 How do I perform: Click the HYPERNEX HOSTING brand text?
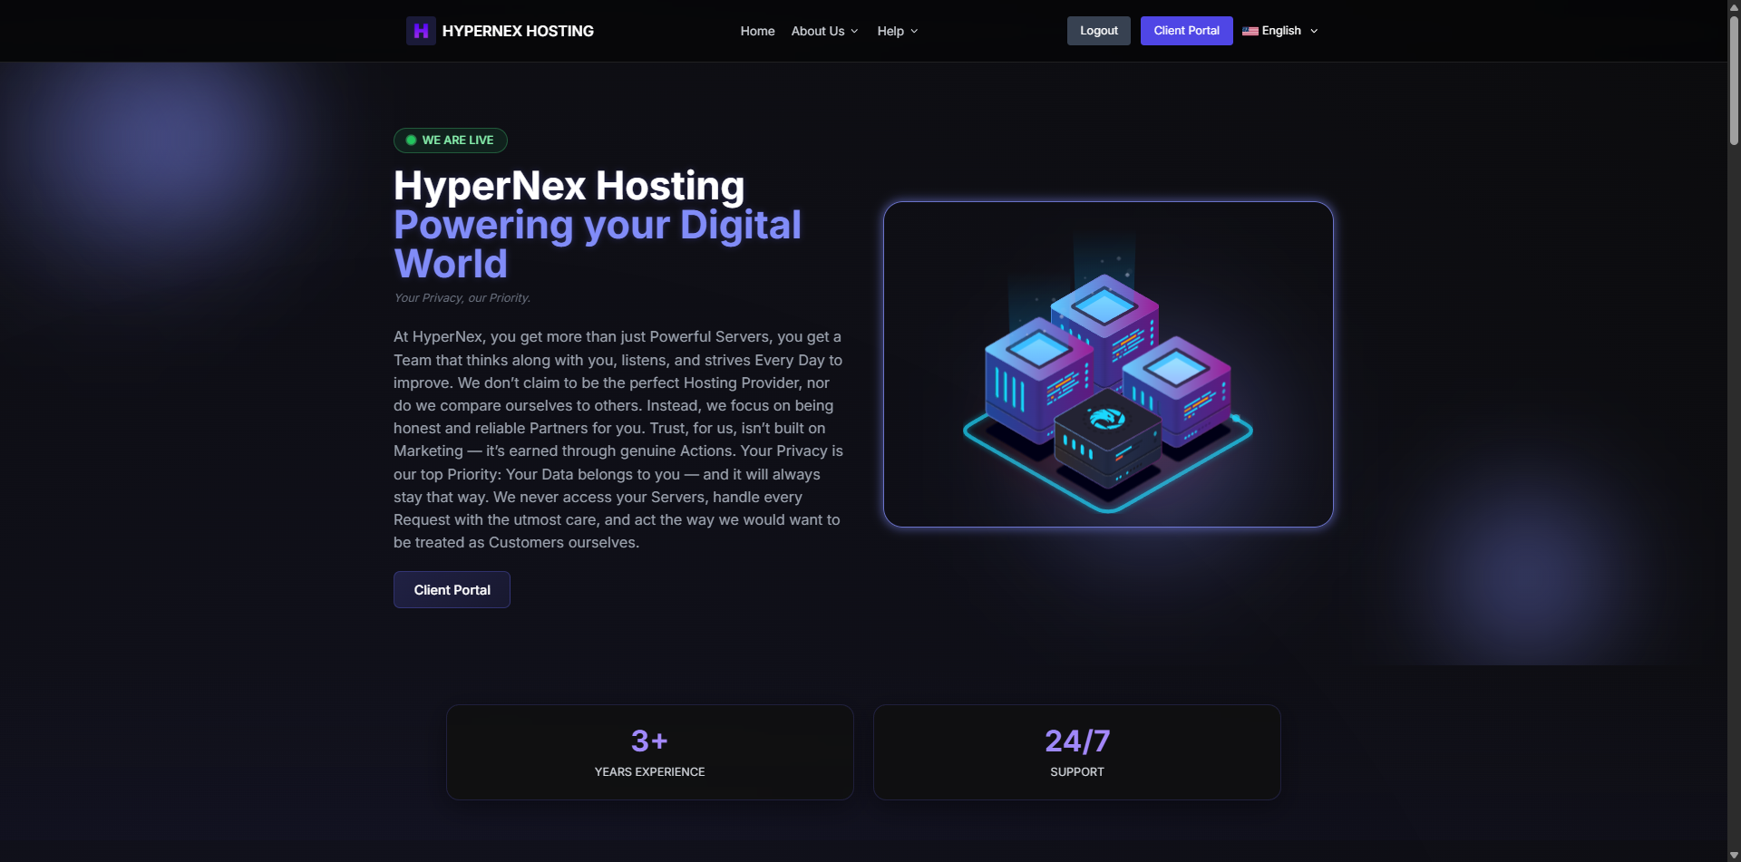pyautogui.click(x=518, y=30)
